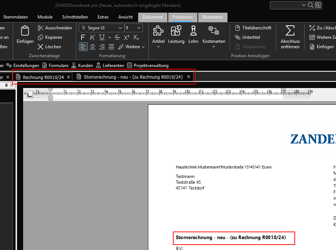
Task: Apply superscript formatting
Action: [x=127, y=37]
